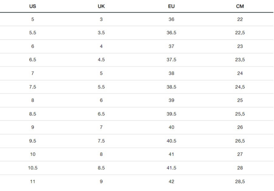The height and width of the screenshot is (191, 274).
Task: Select the EU column header
Action: point(171,6)
